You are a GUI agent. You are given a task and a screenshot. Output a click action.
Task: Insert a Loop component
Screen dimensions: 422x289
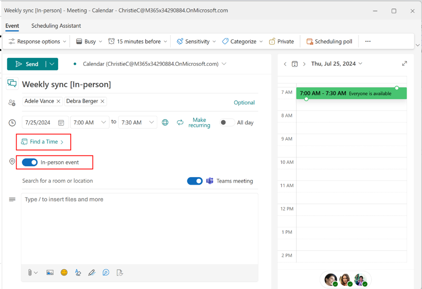106,272
